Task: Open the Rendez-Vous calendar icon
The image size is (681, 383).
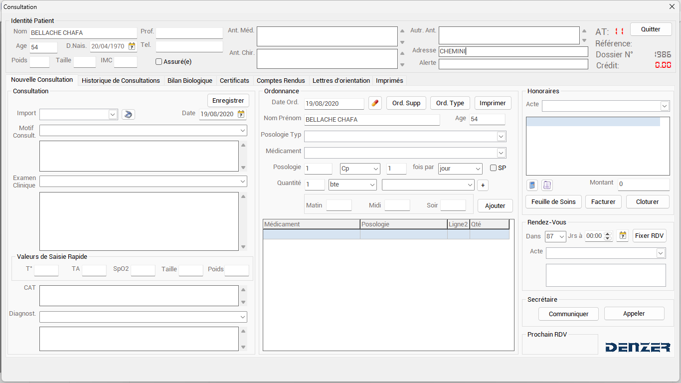Action: tap(622, 236)
